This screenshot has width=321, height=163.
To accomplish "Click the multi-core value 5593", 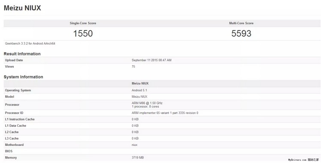I will [241, 33].
